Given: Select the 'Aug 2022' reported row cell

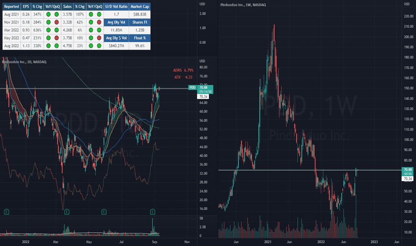Looking at the screenshot, I should (x=12, y=46).
